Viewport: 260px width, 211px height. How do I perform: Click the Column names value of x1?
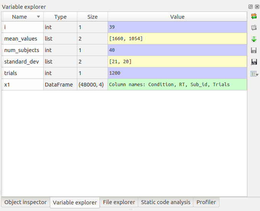[177, 85]
